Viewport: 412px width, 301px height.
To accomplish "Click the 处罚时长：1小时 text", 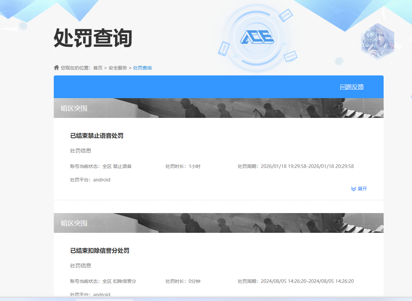I will pyautogui.click(x=183, y=166).
